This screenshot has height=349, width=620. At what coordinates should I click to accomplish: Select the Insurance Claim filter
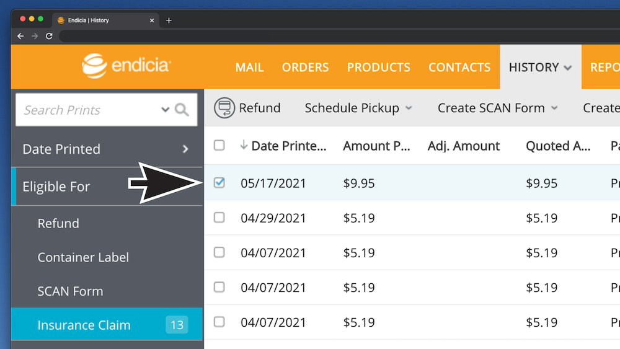click(x=107, y=324)
